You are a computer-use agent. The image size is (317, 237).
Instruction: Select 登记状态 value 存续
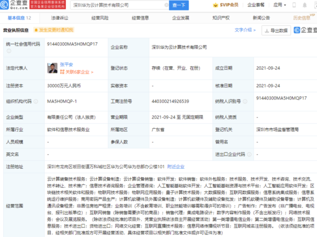pos(176,68)
